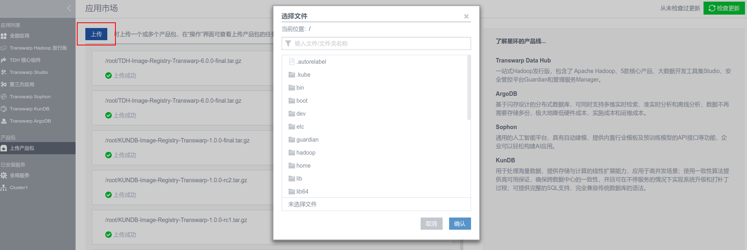This screenshot has width=747, height=250.
Task: Click the Transwarp Data Hub heading
Action: pos(523,60)
